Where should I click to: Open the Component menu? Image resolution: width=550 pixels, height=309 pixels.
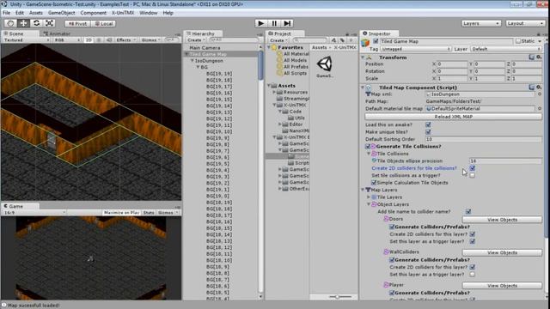[94, 13]
